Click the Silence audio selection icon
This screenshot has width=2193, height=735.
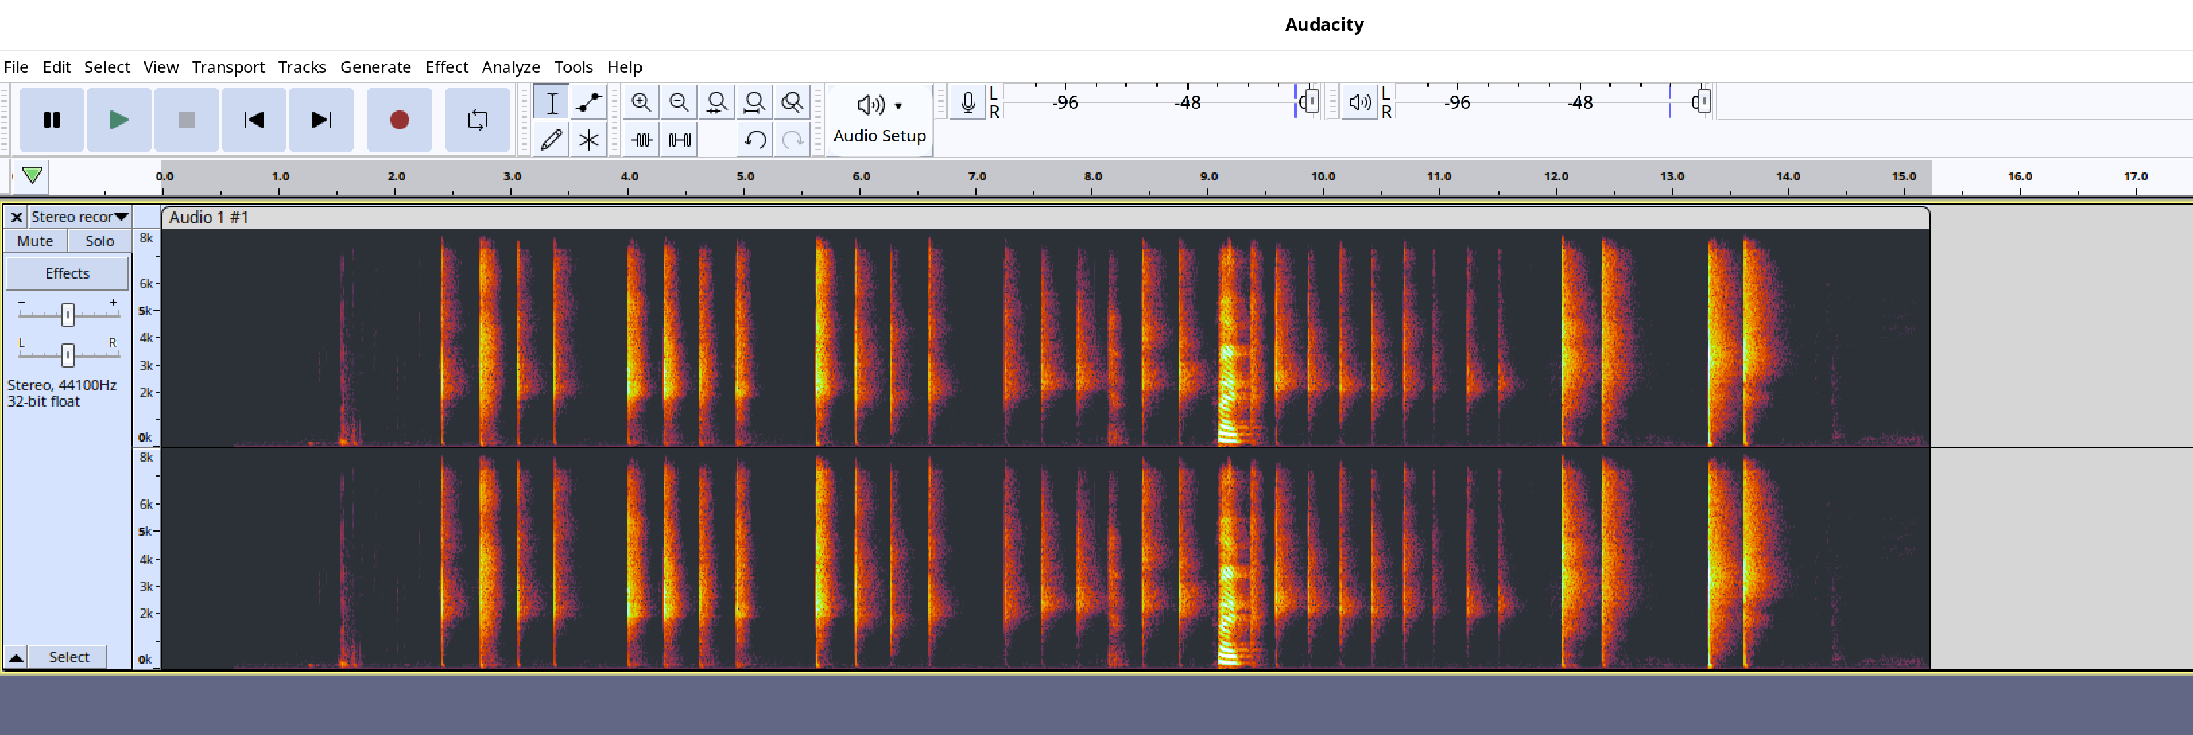[679, 139]
